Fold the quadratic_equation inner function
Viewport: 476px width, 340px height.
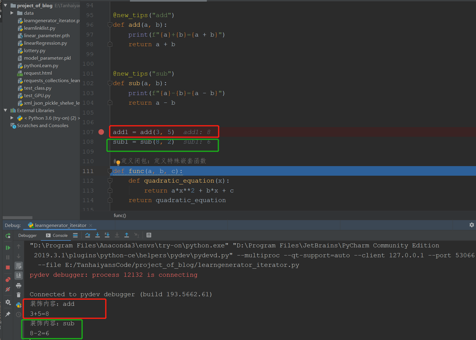coord(110,181)
